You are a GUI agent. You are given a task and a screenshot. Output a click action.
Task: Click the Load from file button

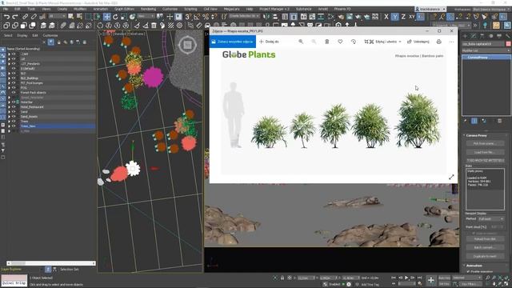tap(485, 152)
